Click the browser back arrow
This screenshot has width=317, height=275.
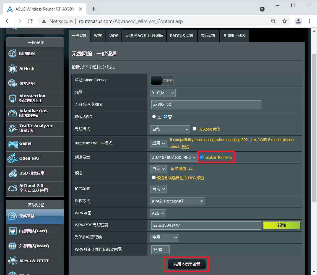[x=8, y=21]
